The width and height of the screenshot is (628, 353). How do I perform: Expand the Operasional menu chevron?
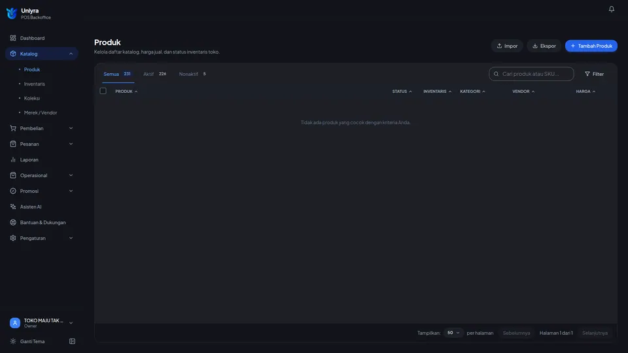click(x=71, y=175)
